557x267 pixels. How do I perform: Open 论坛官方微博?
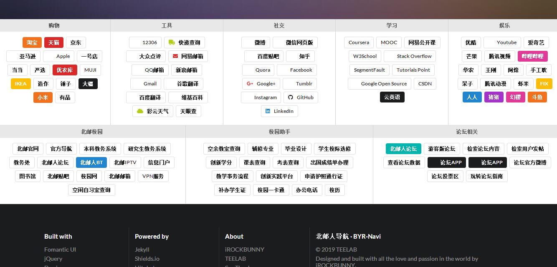pos(530,162)
